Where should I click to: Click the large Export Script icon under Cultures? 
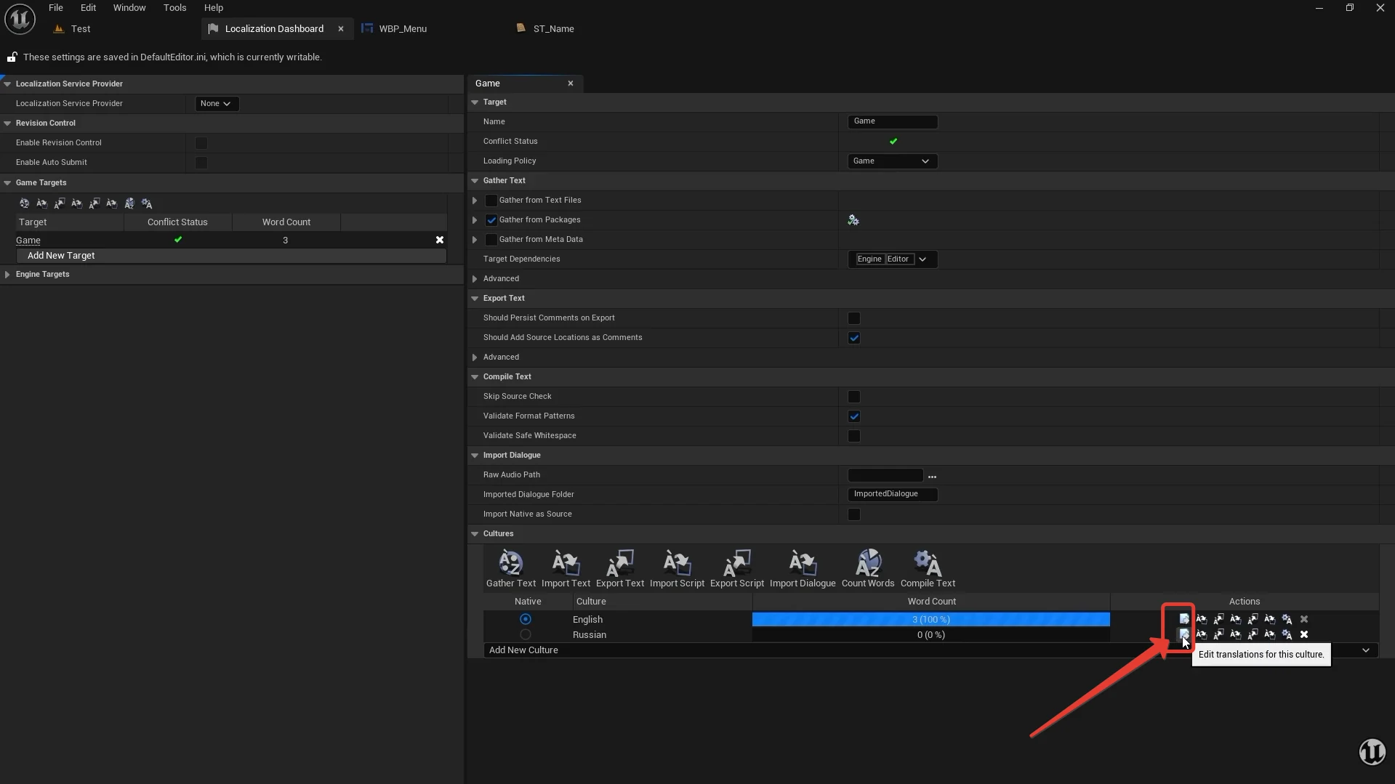[x=736, y=563]
